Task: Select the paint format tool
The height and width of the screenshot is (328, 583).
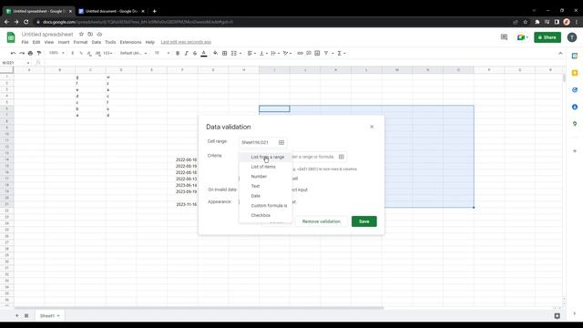Action: (x=39, y=53)
